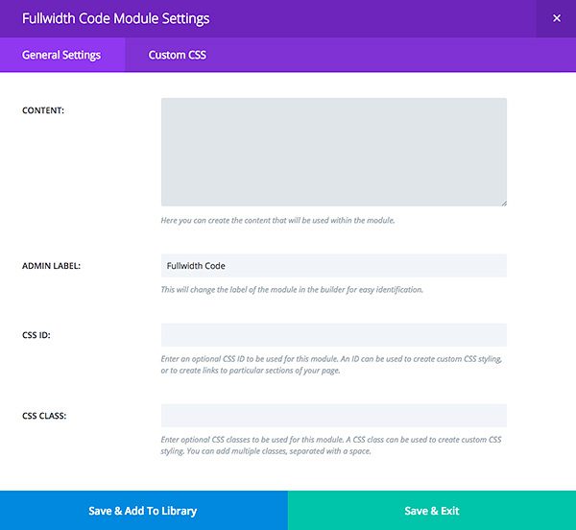This screenshot has height=530, width=576.
Task: Click the 'This will change the label' hint
Action: 292,290
